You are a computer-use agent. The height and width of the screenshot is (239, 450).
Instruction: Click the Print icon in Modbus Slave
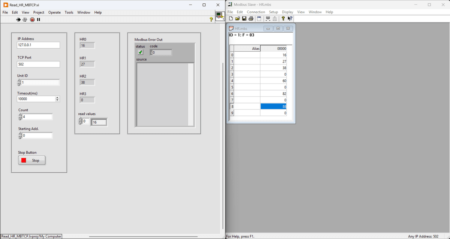click(250, 19)
